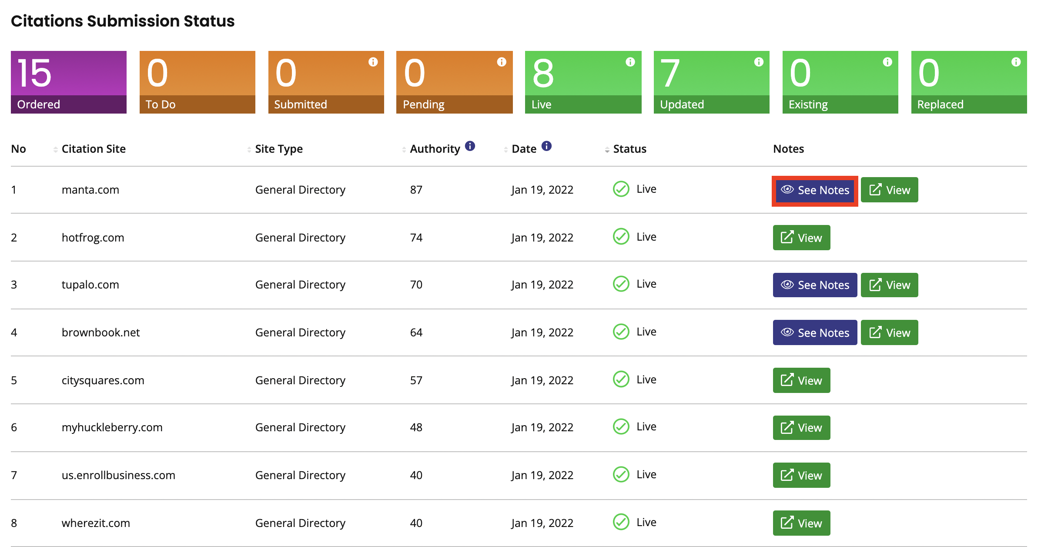Viewport: 1041px width, 547px height.
Task: Click the green checkmark beside citysquares.com's Live status
Action: (621, 379)
